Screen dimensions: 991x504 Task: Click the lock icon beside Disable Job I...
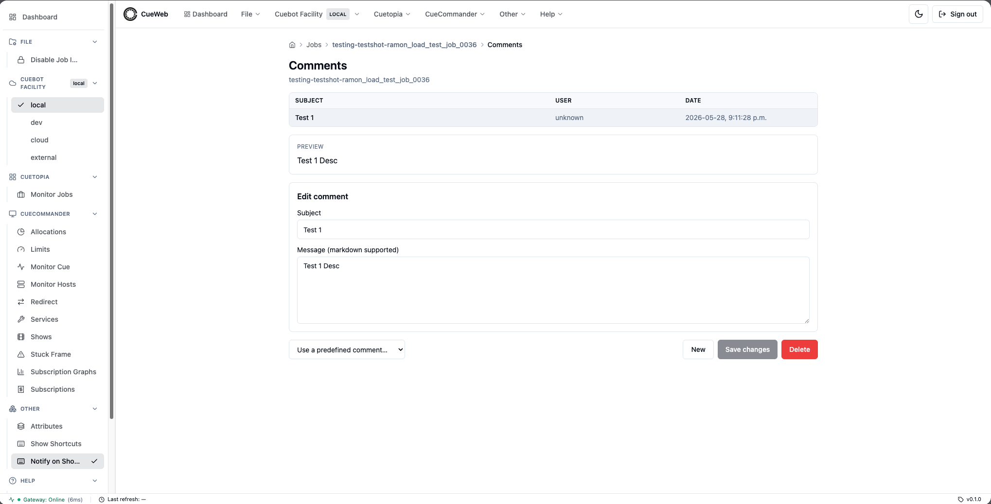pyautogui.click(x=21, y=60)
